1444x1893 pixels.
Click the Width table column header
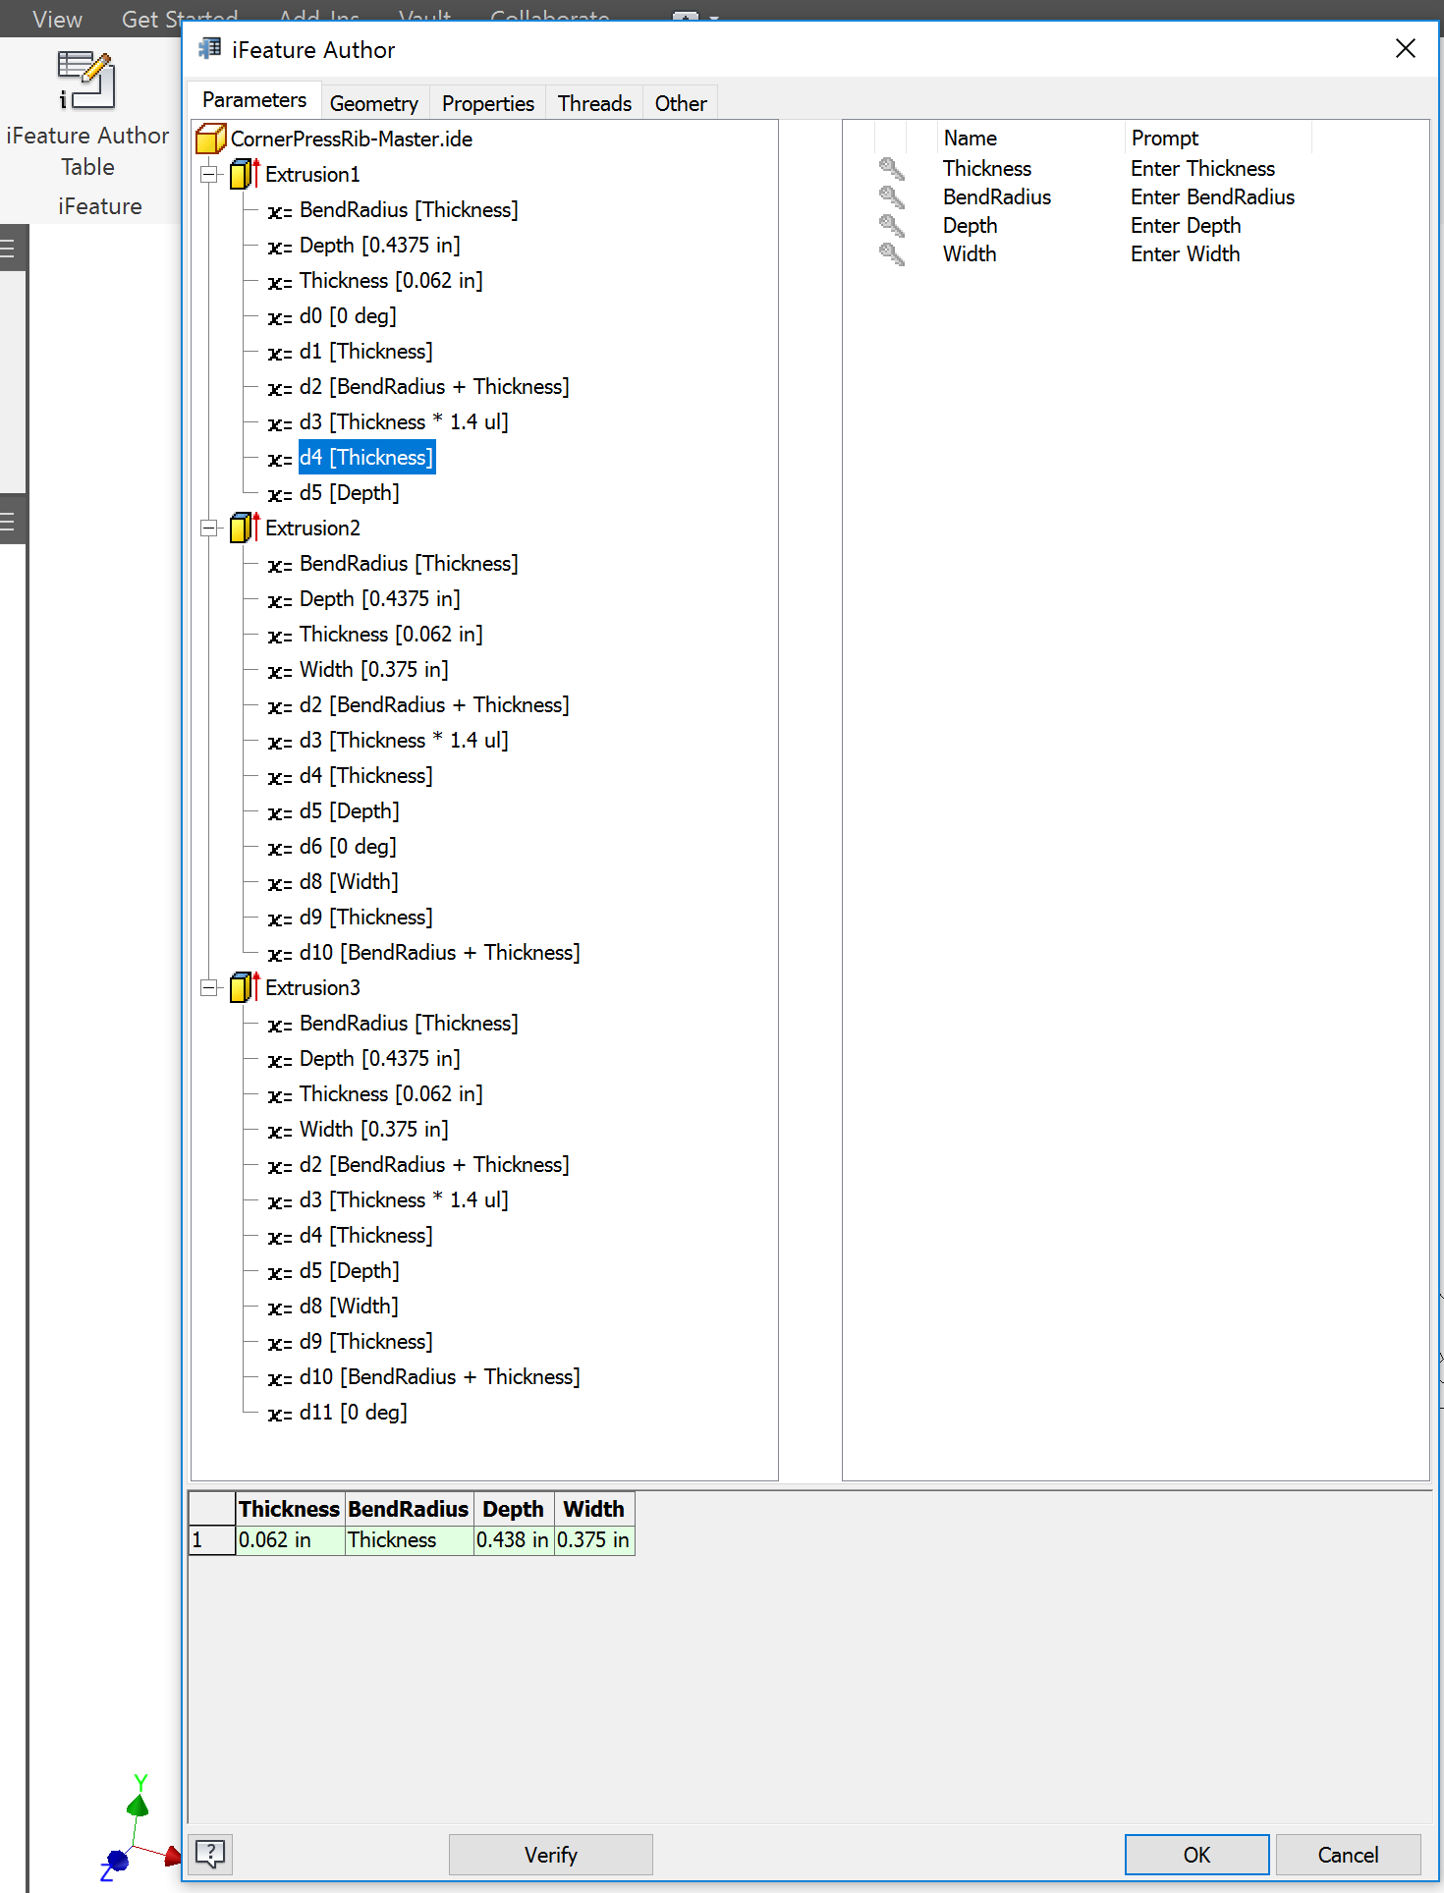(x=594, y=1509)
